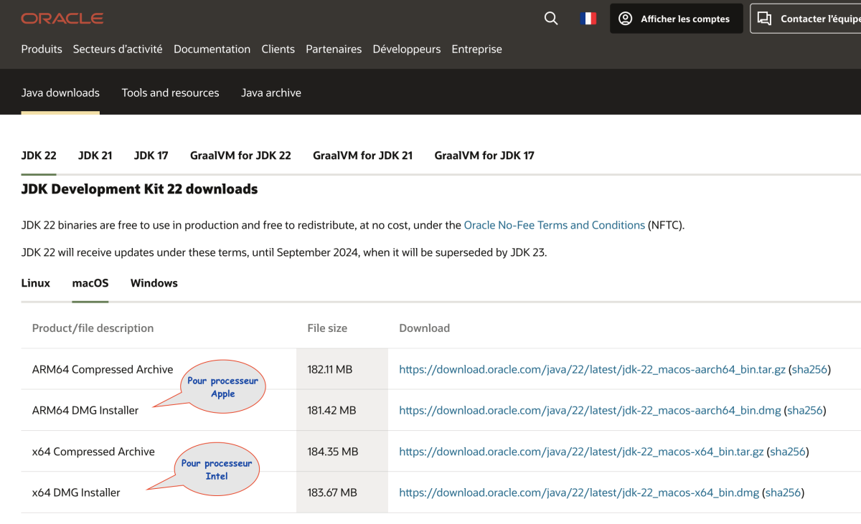Select the JDK 17 tab
This screenshot has width=861, height=524.
pos(151,156)
